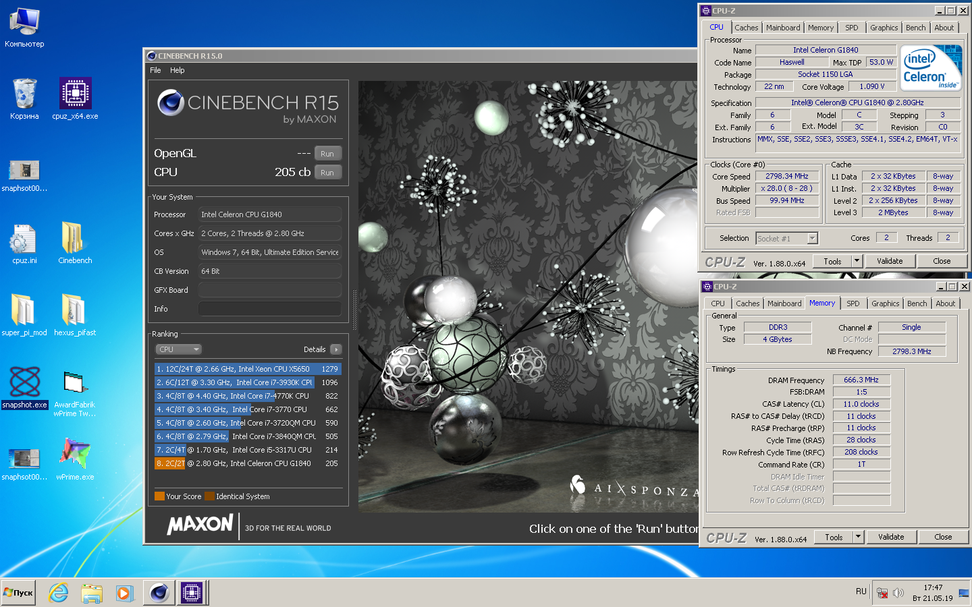The image size is (972, 607).
Task: Run the OpenGL benchmark
Action: coord(327,154)
